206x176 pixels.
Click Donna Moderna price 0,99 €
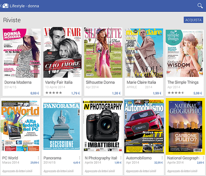click(x=35, y=93)
